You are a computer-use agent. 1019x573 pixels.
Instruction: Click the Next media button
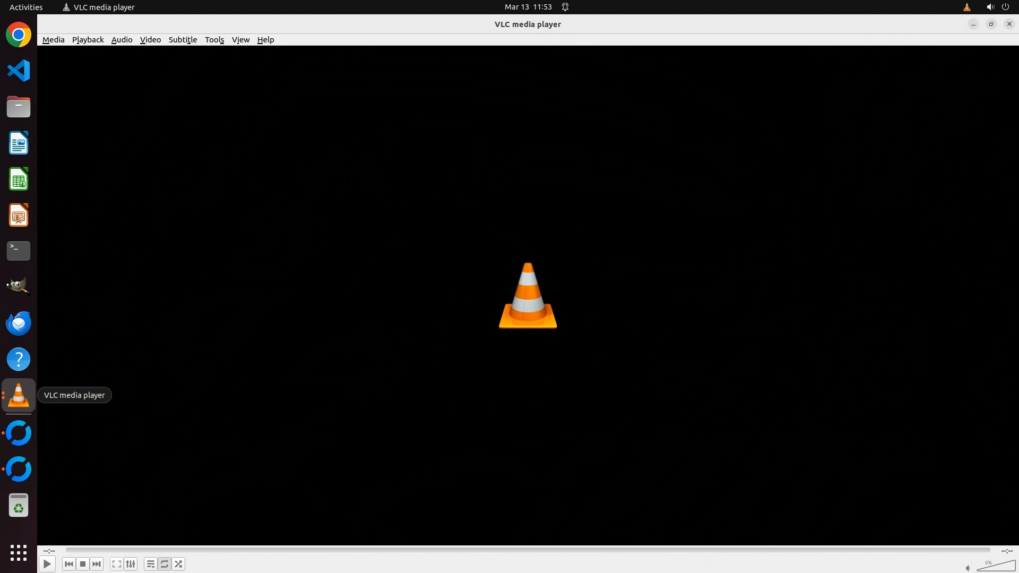pyautogui.click(x=97, y=564)
